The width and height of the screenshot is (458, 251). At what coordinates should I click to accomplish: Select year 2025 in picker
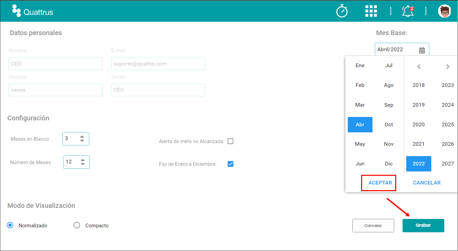448,125
